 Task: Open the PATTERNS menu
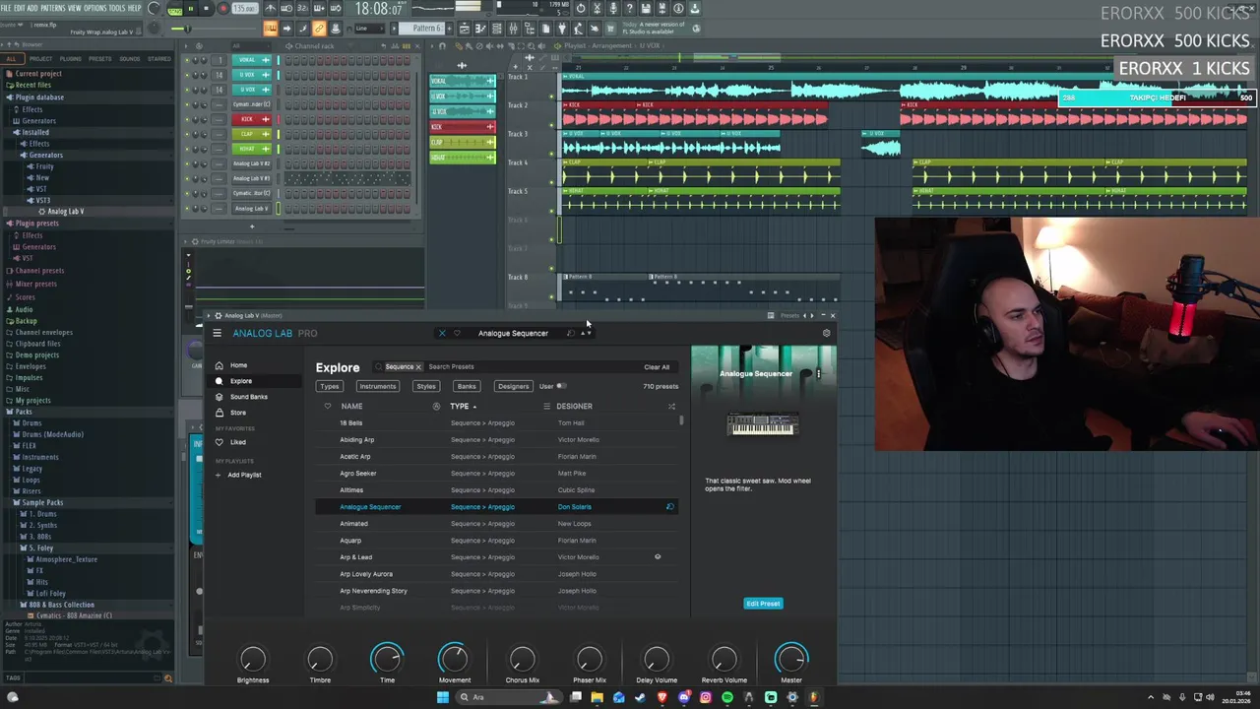pos(52,8)
